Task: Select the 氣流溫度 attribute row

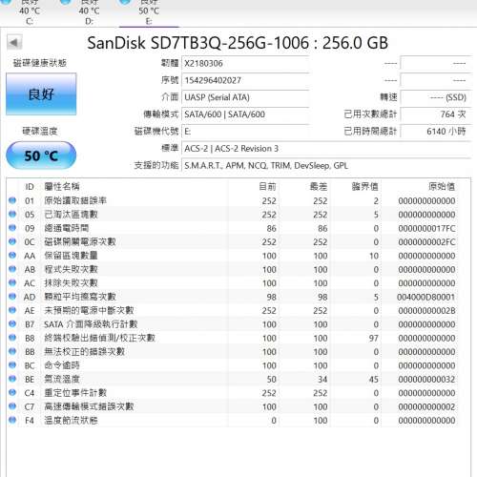Action: 232,379
